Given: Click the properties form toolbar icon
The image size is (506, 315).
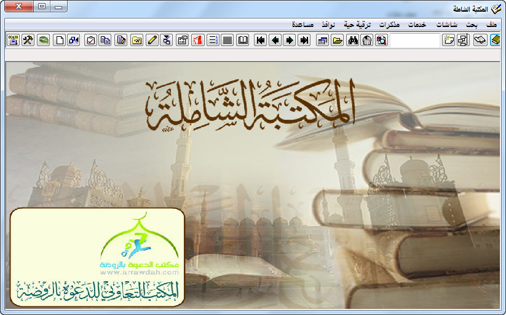Looking at the screenshot, I should 183,41.
